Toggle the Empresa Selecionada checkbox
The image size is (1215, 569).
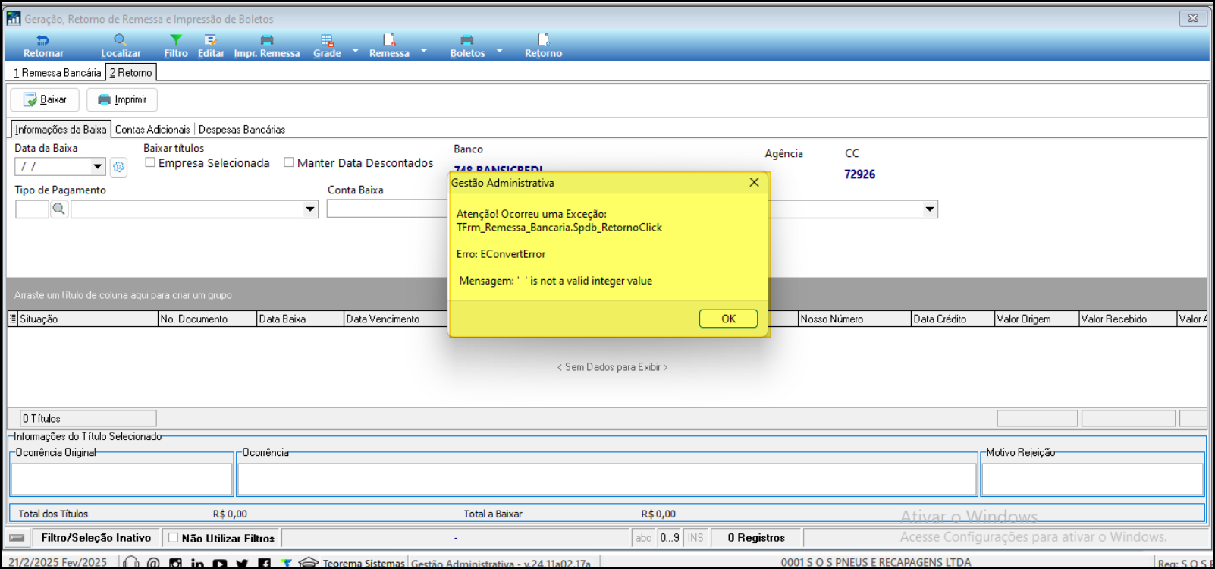tap(150, 162)
